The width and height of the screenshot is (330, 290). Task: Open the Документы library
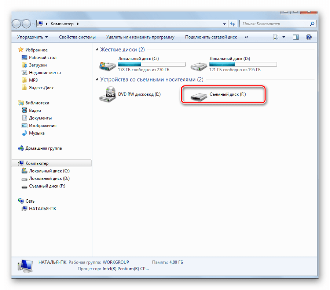pos(40,118)
